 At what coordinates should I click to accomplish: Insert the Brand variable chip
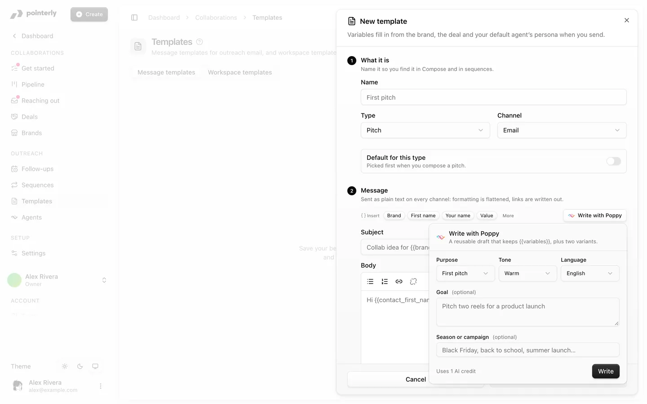[x=394, y=215]
